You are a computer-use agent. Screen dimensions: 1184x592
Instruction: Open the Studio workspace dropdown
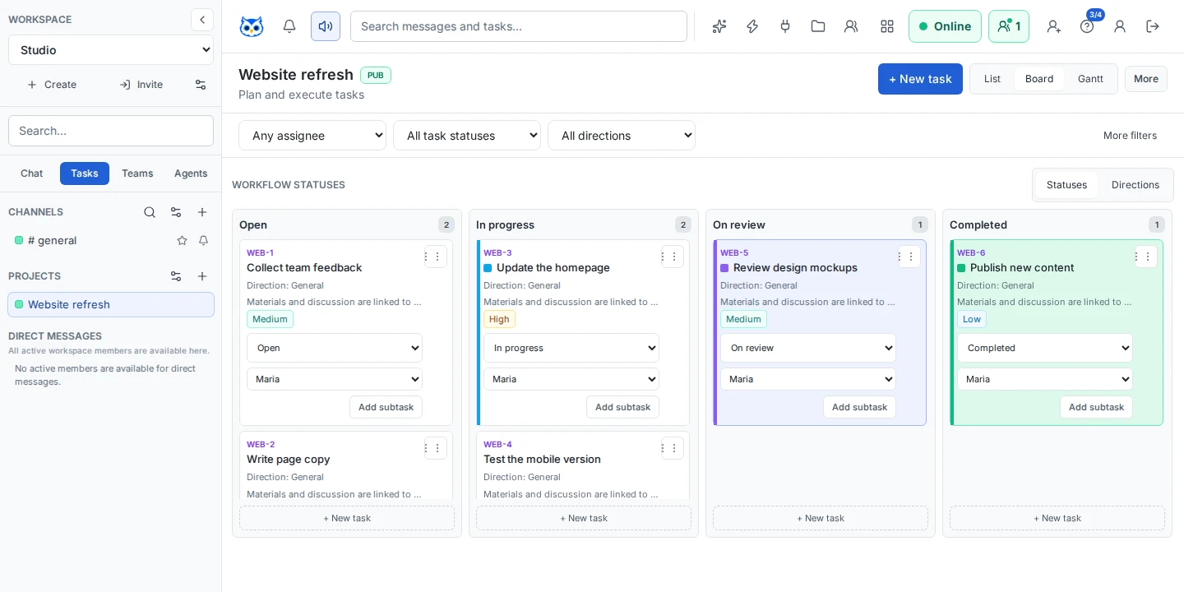tap(111, 50)
